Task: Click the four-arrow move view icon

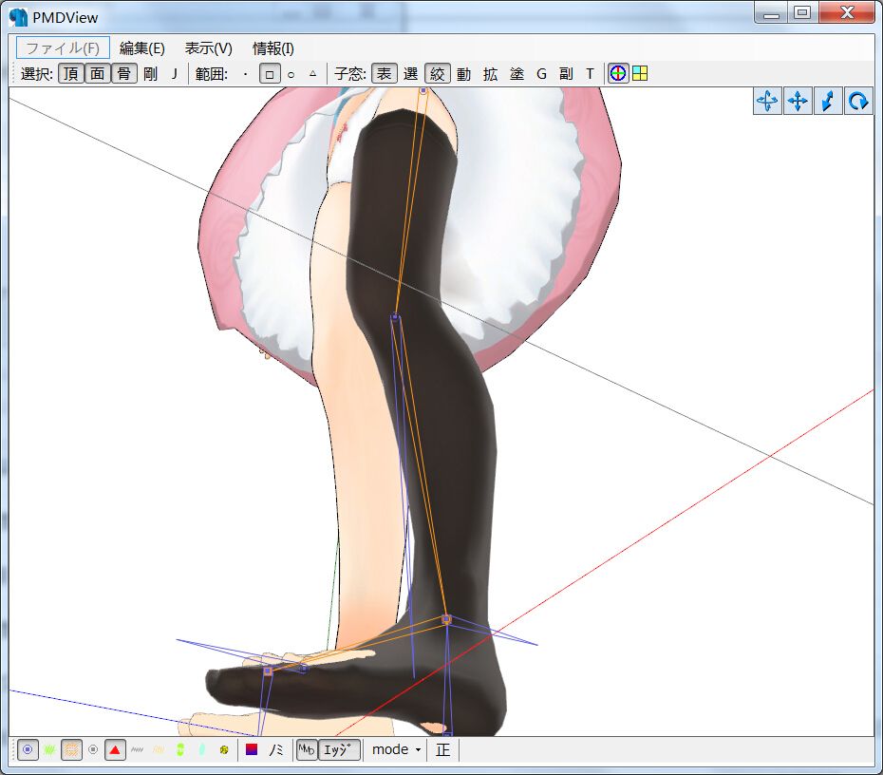Action: pyautogui.click(x=798, y=101)
